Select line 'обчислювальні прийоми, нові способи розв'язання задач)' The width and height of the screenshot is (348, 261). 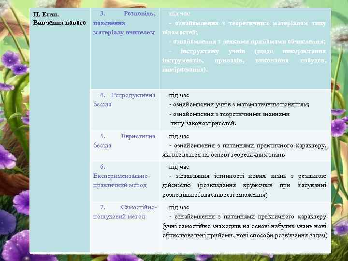[x=245, y=235]
